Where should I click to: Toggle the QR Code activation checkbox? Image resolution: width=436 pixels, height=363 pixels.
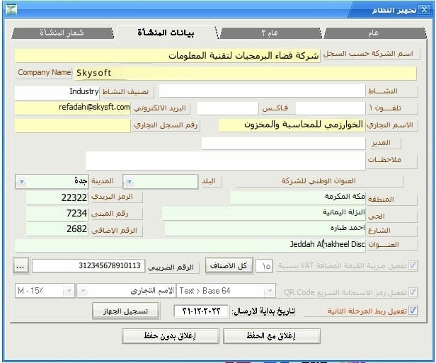pos(413,292)
